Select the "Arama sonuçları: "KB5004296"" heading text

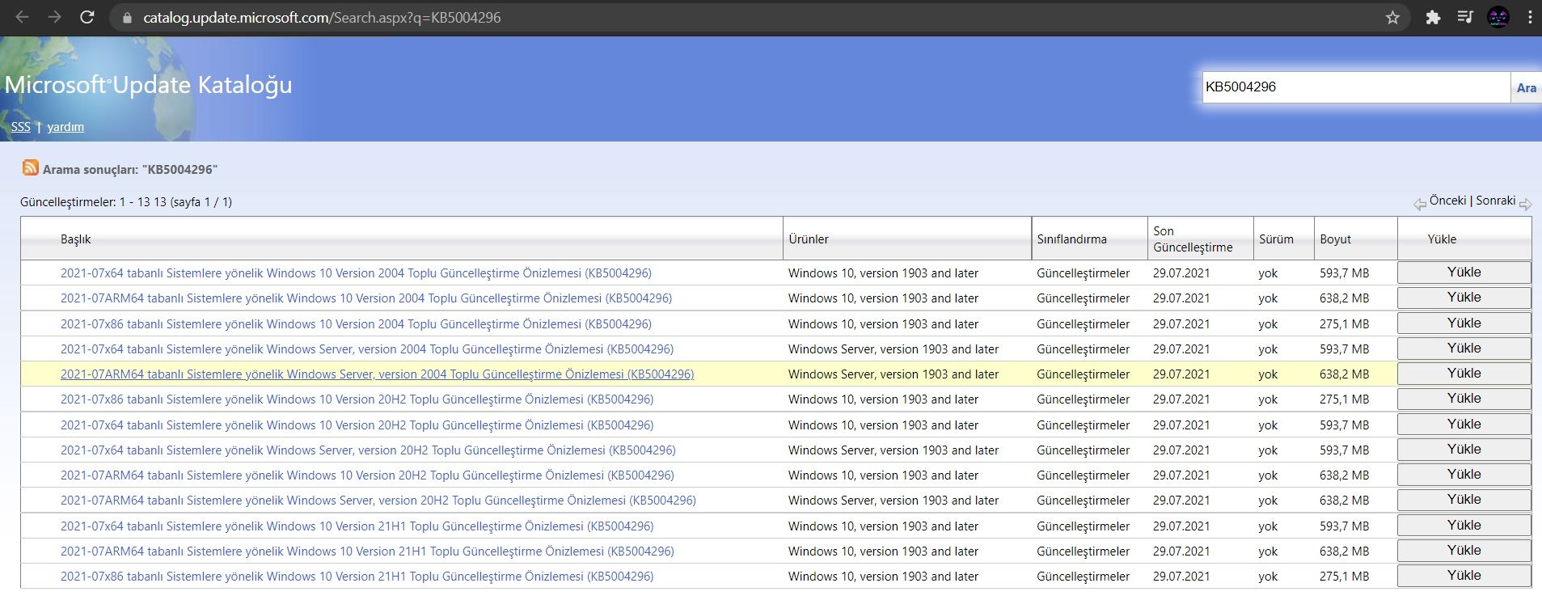click(x=130, y=170)
